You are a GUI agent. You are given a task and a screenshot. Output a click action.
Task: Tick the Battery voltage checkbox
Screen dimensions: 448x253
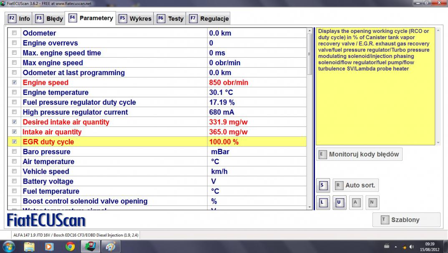[15, 181]
